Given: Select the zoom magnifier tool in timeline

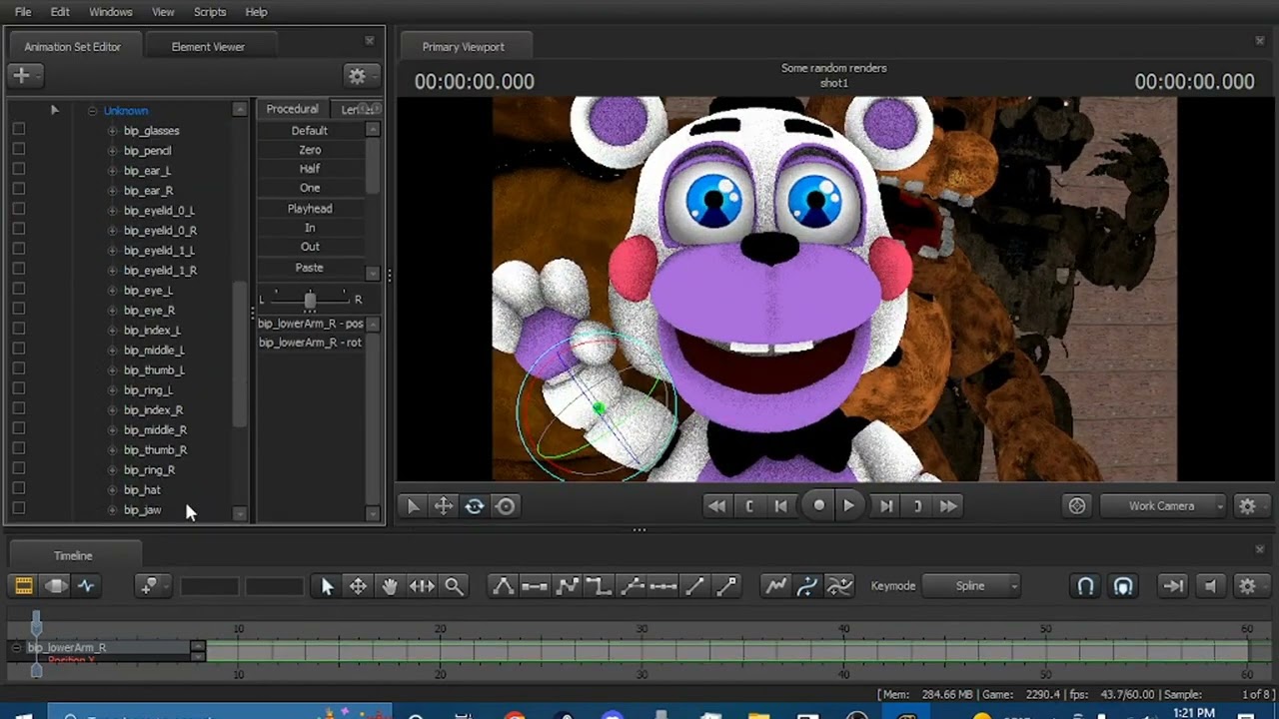Looking at the screenshot, I should (454, 586).
